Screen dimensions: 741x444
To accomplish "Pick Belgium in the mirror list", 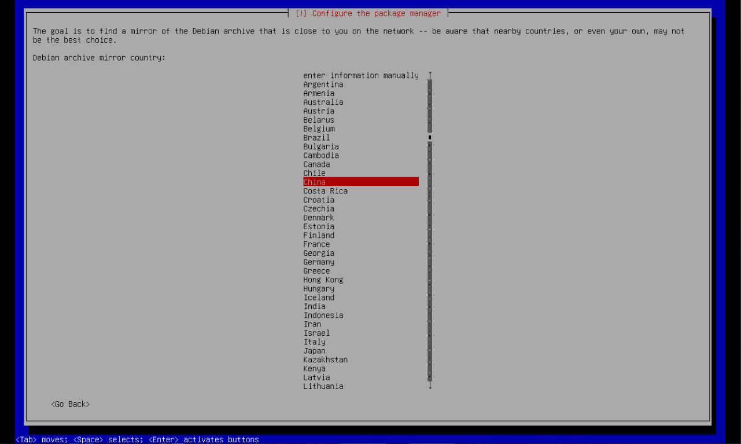I will [319, 129].
